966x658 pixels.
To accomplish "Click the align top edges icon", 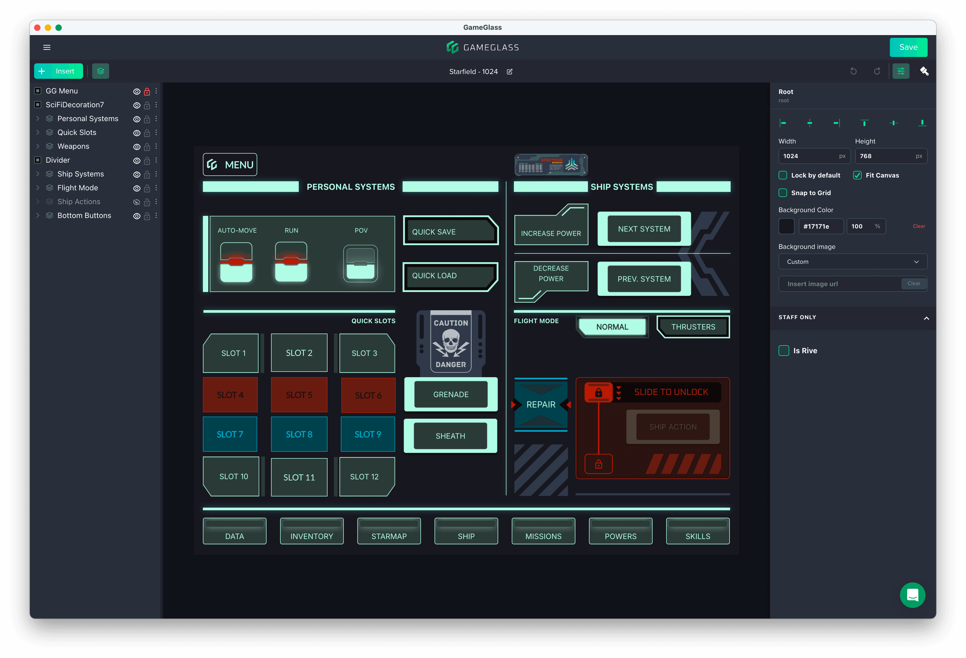I will [865, 123].
